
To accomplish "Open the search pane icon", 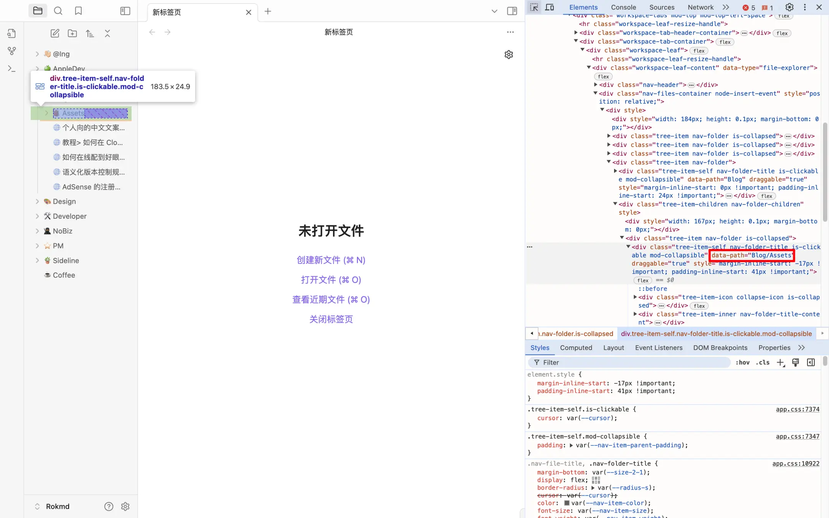I will pyautogui.click(x=58, y=11).
